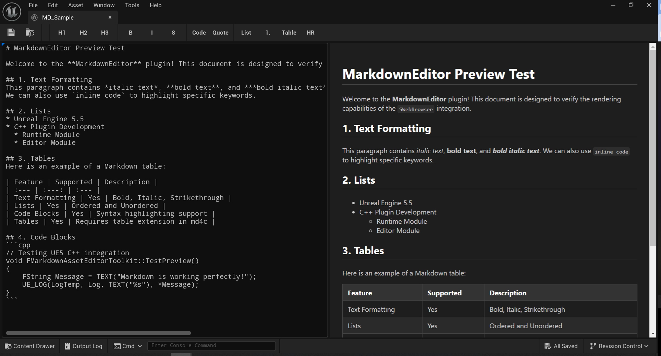Insert inline code with the Code button
The width and height of the screenshot is (661, 356).
[199, 33]
